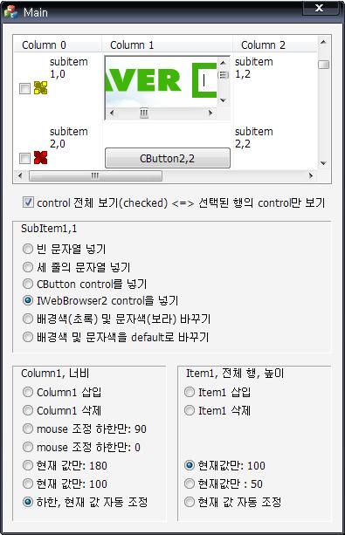Click the embedded browser's scroll-left arrow
The width and height of the screenshot is (345, 535).
coord(112,113)
